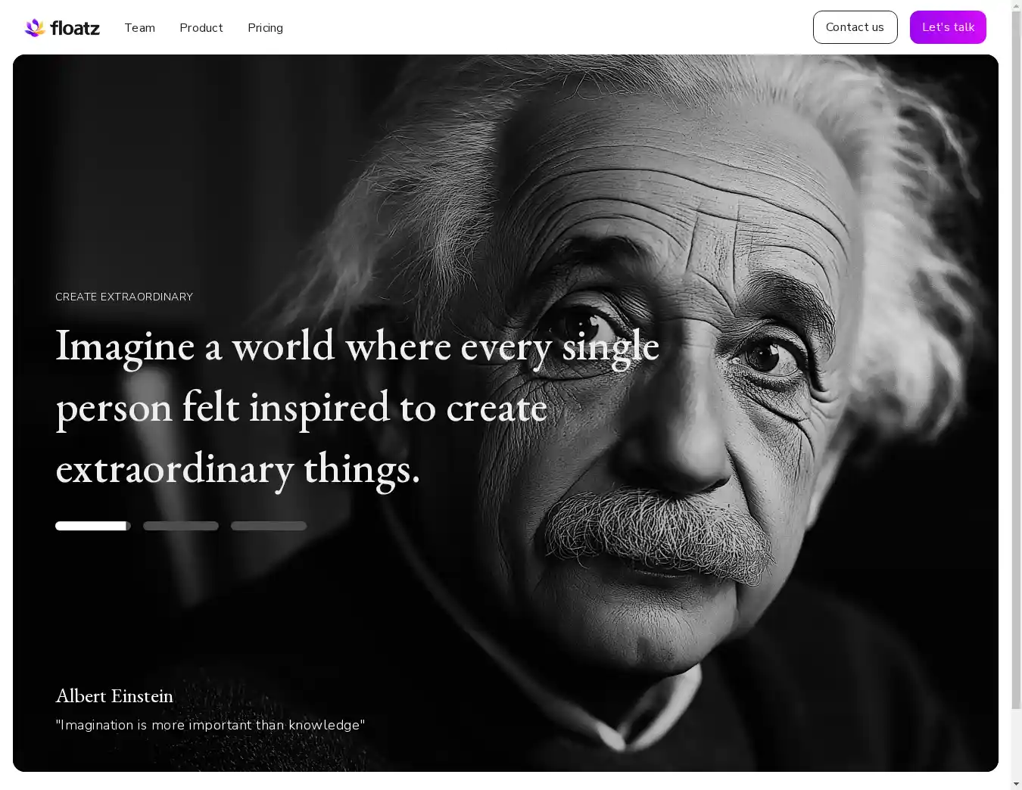
Task: Go to the Product menu item
Action: click(201, 28)
